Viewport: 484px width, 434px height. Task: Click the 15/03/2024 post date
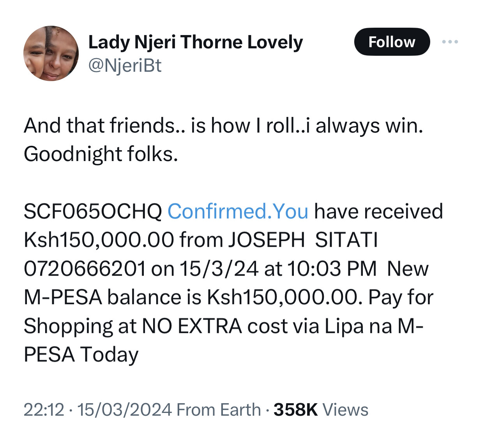pyautogui.click(x=125, y=410)
